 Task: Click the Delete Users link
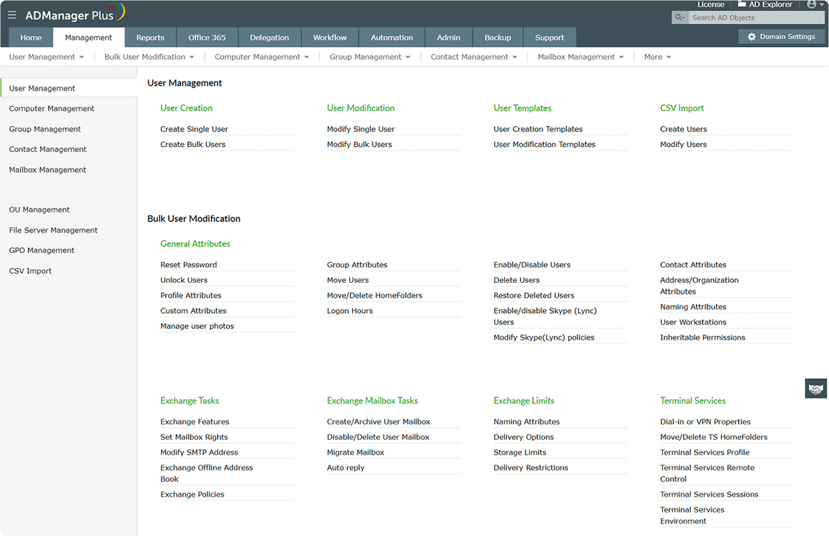517,280
